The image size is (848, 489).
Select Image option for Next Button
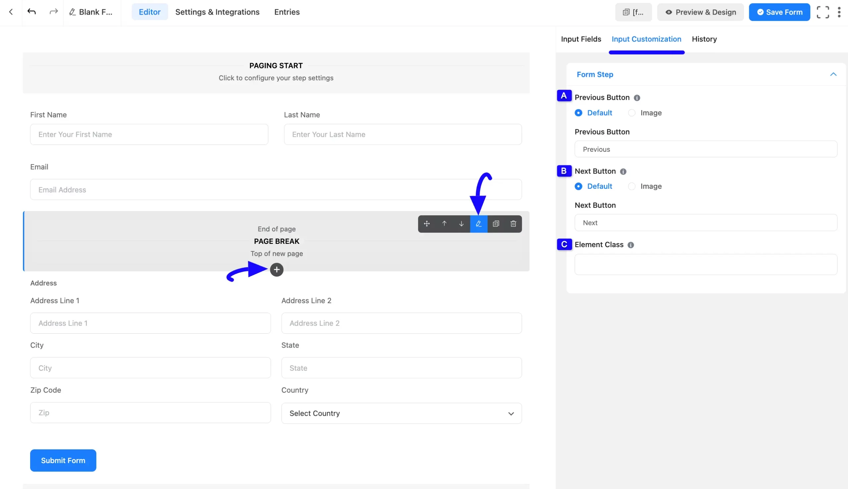(x=632, y=187)
